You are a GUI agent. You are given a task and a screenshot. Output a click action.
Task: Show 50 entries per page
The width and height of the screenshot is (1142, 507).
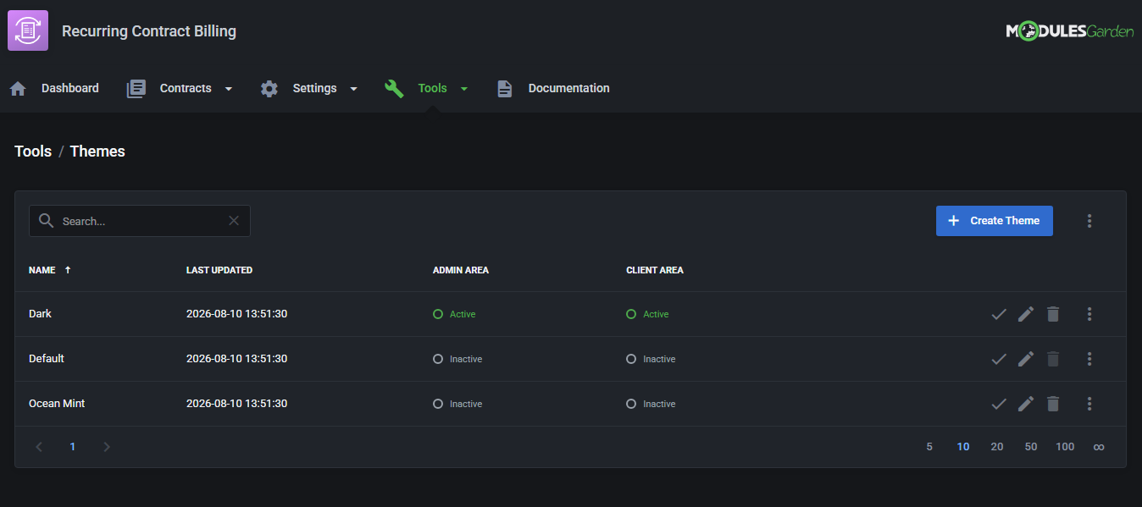pos(1031,447)
